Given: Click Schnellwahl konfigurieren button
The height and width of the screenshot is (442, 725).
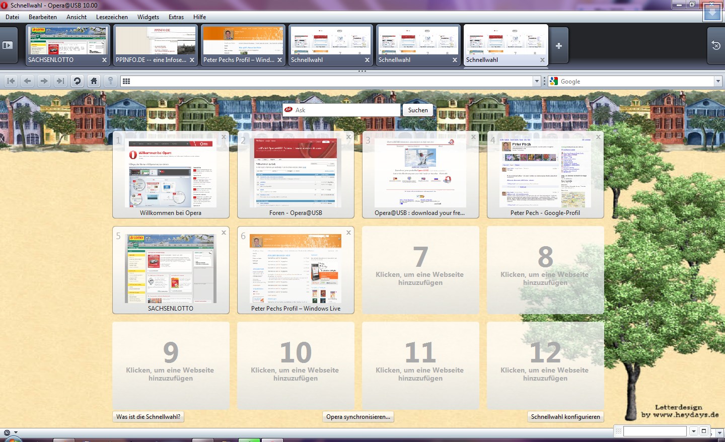Looking at the screenshot, I should [565, 417].
